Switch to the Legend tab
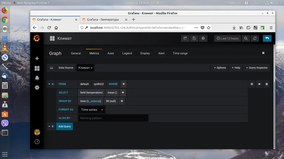The image size is (284, 159). 127,53
